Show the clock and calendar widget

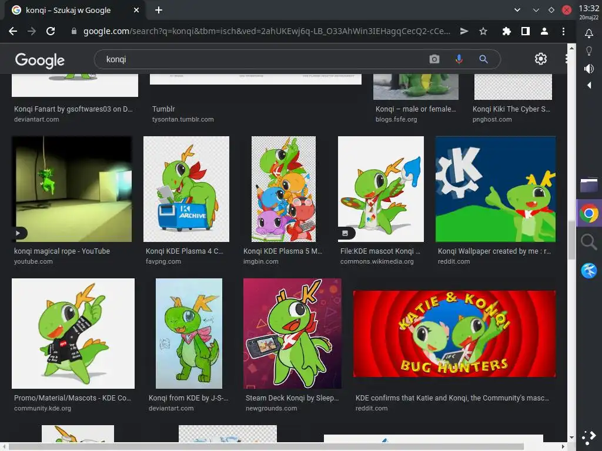click(x=589, y=12)
